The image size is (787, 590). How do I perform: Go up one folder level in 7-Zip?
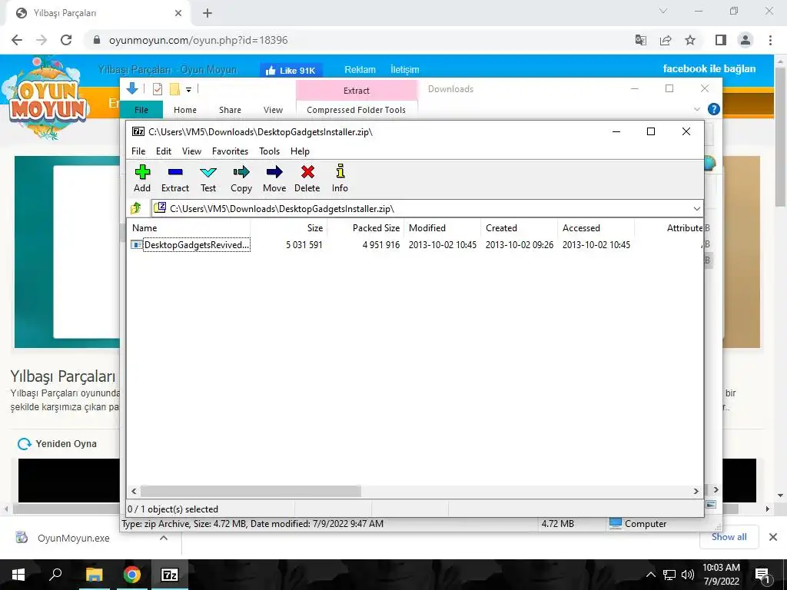(x=136, y=207)
